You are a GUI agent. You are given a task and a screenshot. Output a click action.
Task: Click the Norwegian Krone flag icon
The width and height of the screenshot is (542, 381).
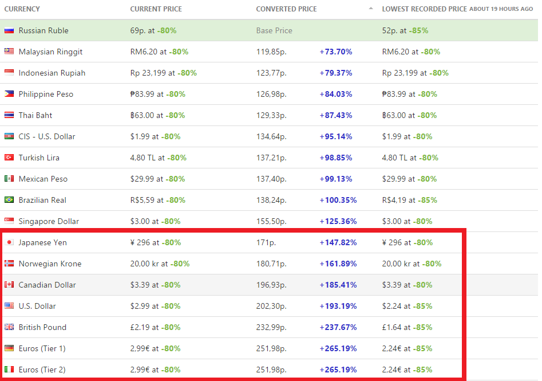9,264
